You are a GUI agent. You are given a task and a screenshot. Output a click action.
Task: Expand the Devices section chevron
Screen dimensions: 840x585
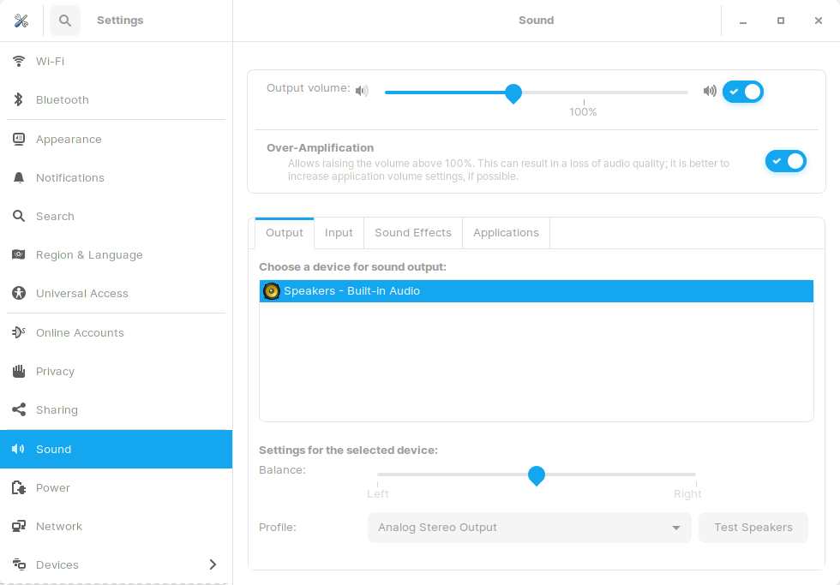coord(213,564)
